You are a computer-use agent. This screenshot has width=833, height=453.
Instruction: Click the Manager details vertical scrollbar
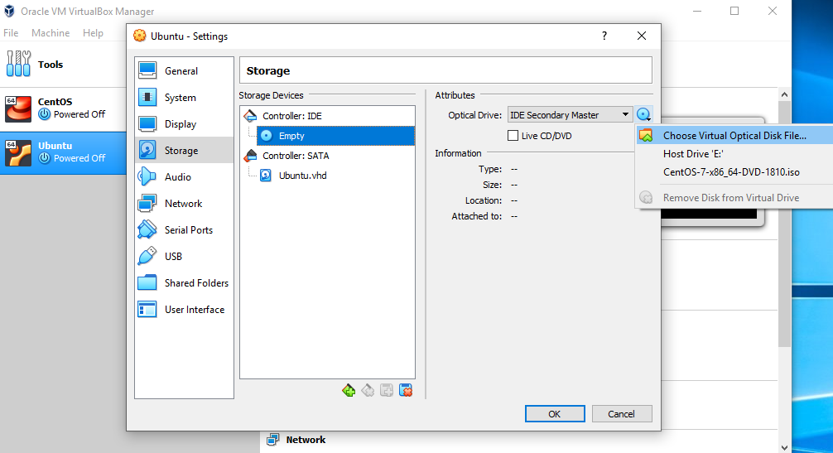(x=785, y=223)
